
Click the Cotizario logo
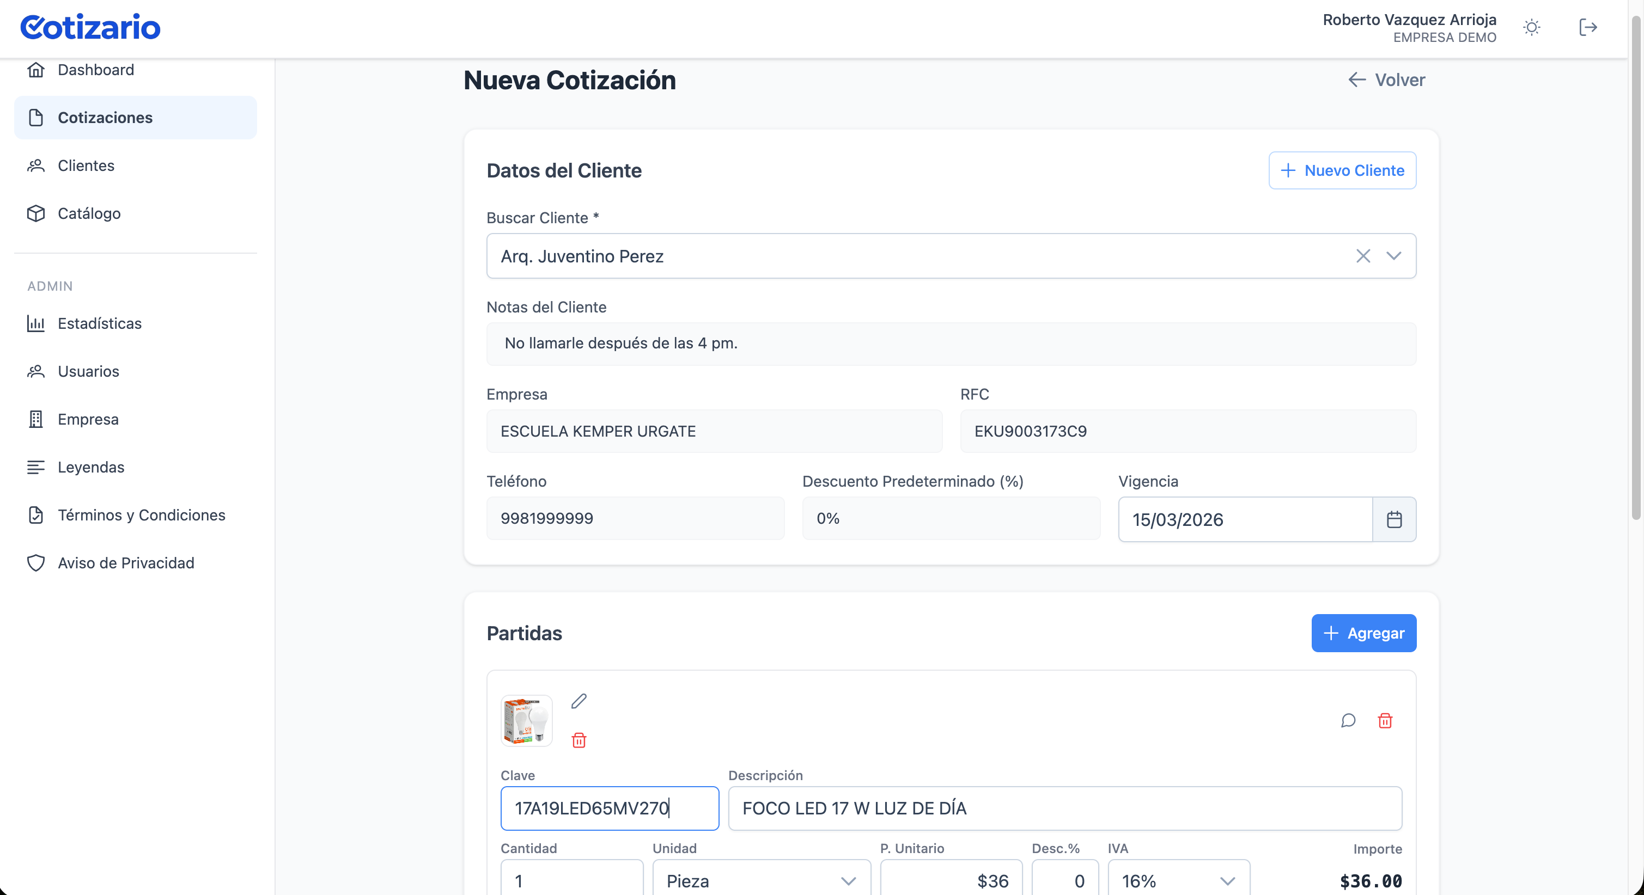point(90,27)
